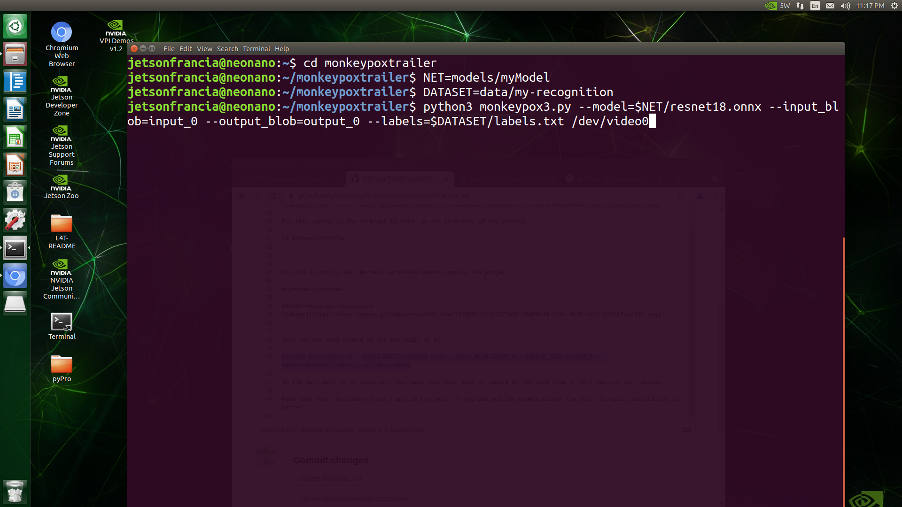
Task: Toggle the network traffic indicator
Action: pyautogui.click(x=799, y=6)
